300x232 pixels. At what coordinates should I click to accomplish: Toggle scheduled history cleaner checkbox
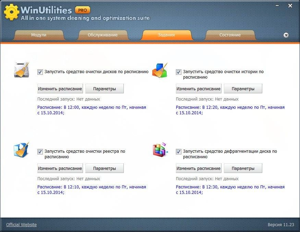pyautogui.click(x=179, y=72)
